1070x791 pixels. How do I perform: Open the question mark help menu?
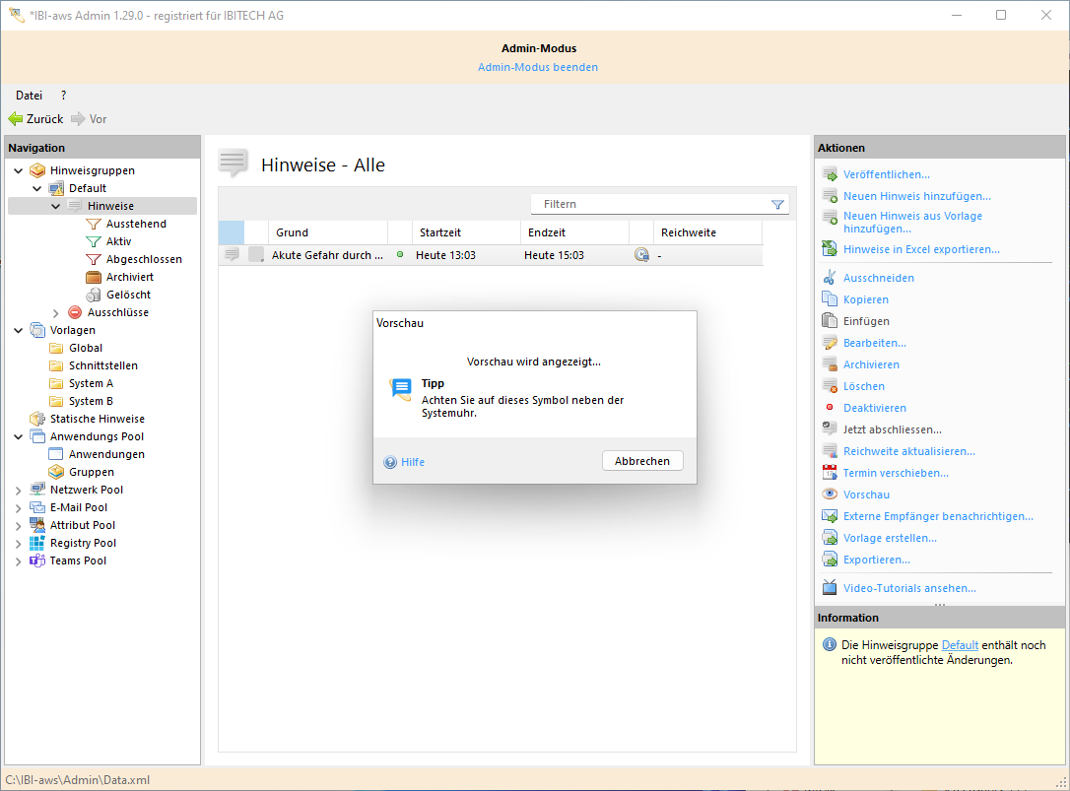pyautogui.click(x=64, y=96)
